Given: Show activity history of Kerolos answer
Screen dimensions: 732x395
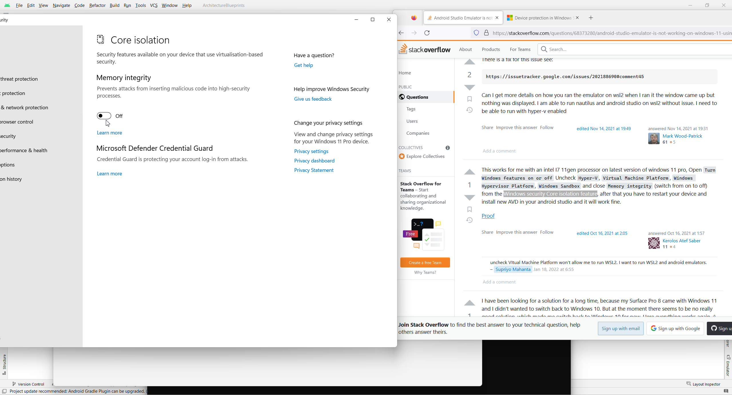Looking at the screenshot, I should tap(469, 220).
